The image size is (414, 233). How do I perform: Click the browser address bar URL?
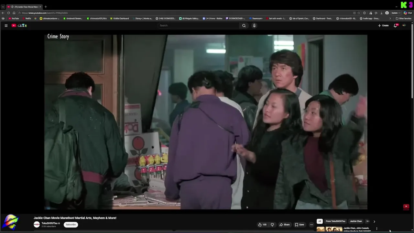coord(45,13)
